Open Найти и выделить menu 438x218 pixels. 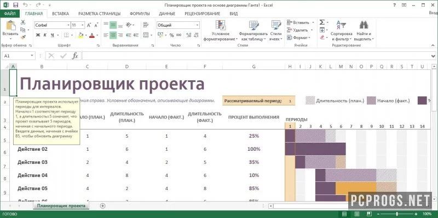364,31
